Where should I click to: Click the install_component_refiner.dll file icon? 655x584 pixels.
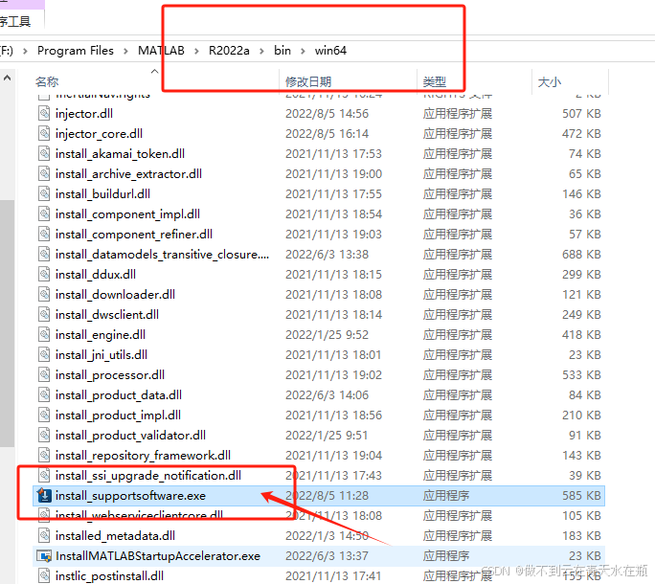[x=44, y=234]
